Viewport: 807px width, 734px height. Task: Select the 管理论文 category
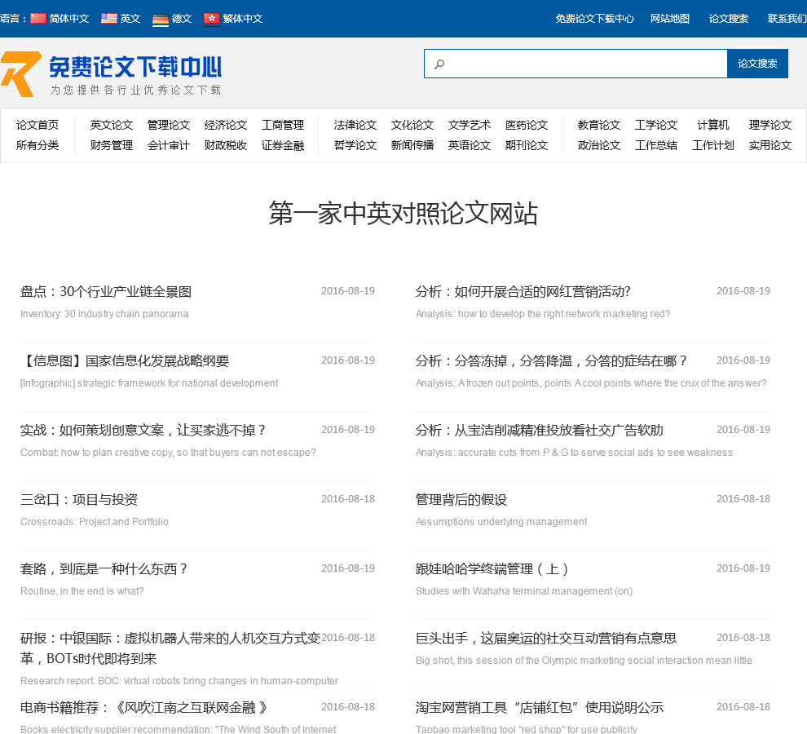[x=169, y=125]
